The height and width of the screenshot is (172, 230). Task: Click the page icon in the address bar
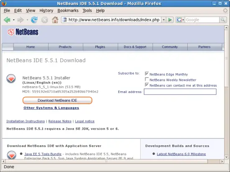click(x=65, y=20)
